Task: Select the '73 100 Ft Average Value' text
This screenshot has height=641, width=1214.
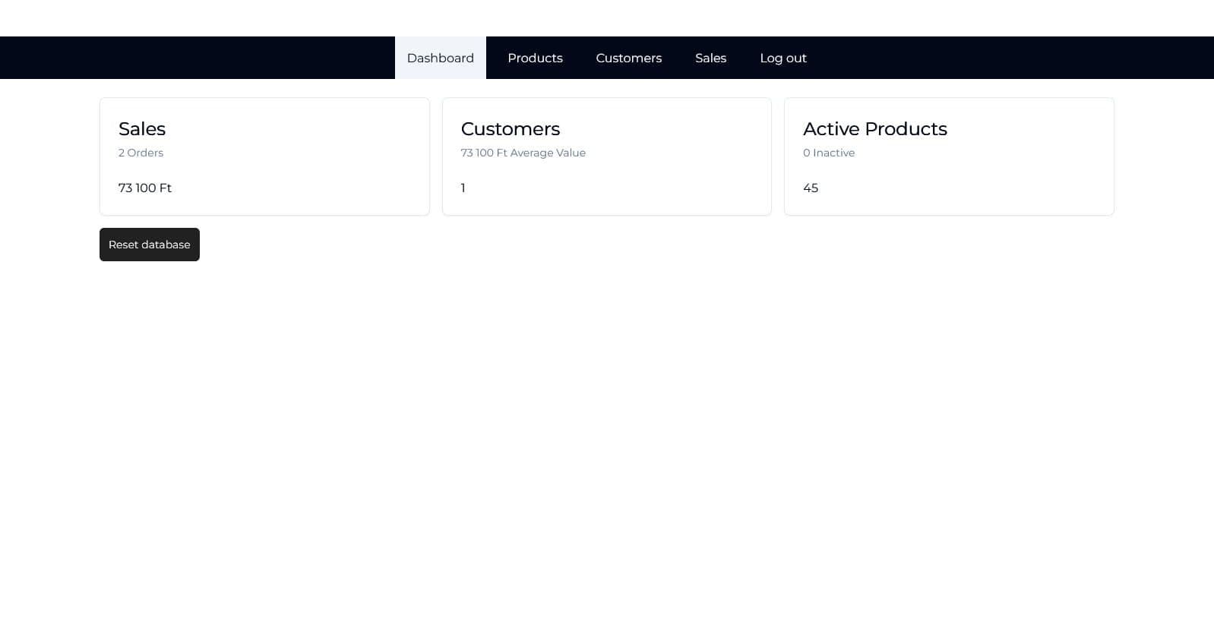Action: tap(523, 153)
